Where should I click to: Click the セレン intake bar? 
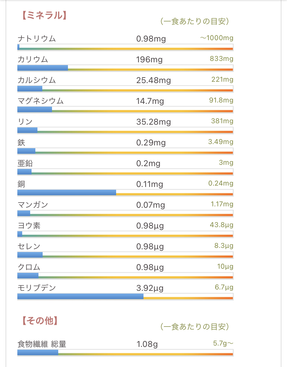[x=125, y=255]
